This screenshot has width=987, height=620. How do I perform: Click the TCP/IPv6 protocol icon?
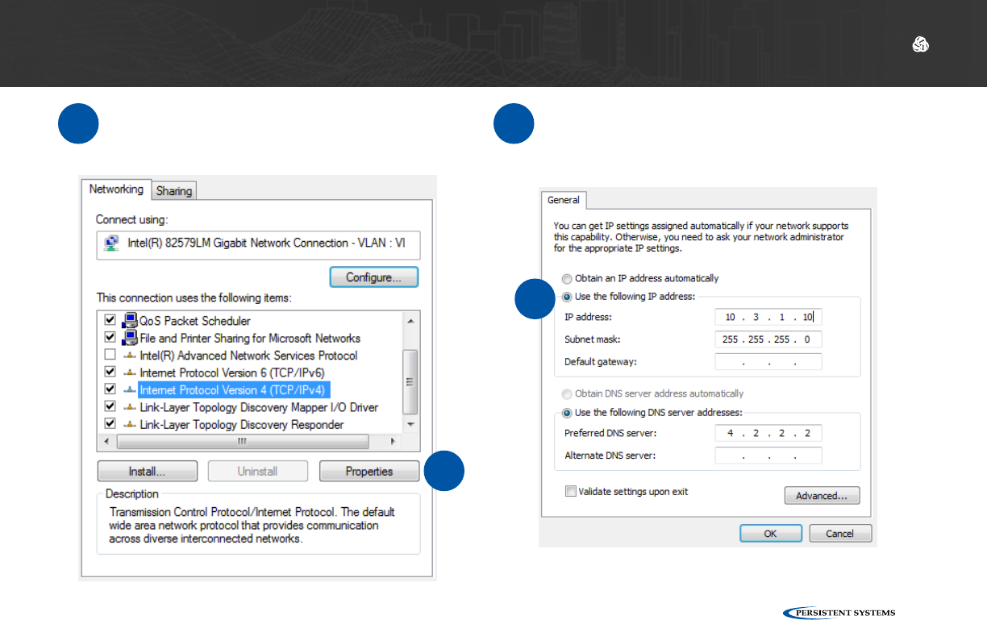(x=130, y=372)
